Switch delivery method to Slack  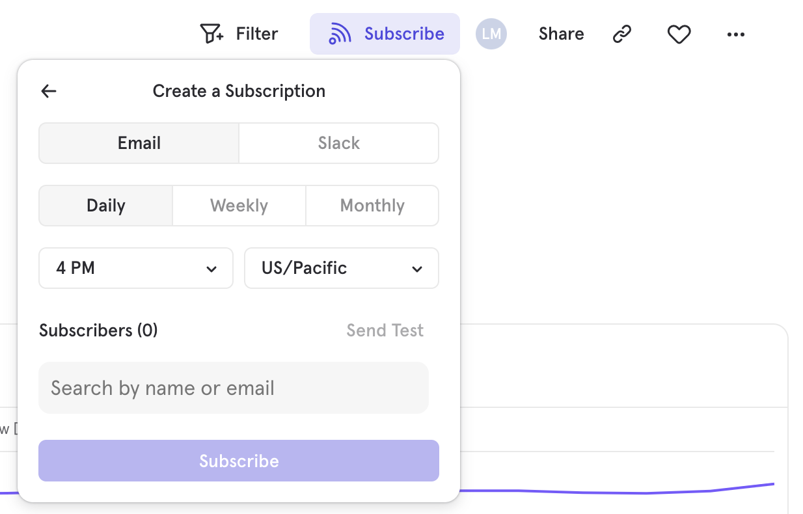pyautogui.click(x=338, y=142)
